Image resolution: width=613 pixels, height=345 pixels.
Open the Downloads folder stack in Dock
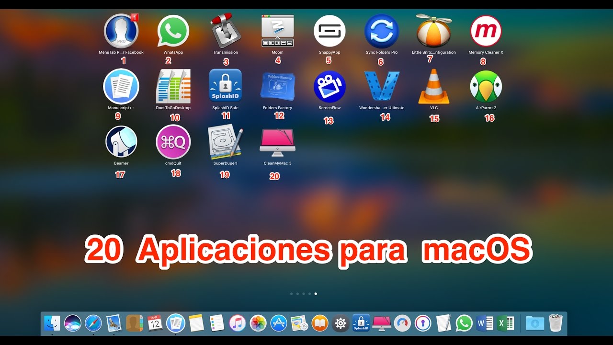point(534,323)
